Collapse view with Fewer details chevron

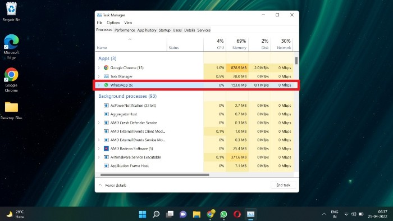(100, 185)
